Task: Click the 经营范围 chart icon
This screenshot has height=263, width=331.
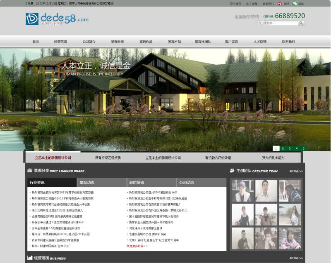Action: click(30, 258)
